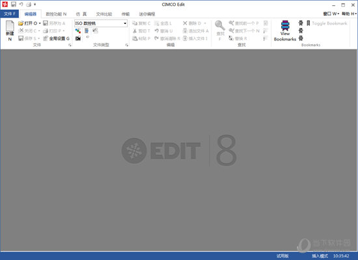Create a new file with 新建 N
This screenshot has height=260, width=358.
[10, 31]
